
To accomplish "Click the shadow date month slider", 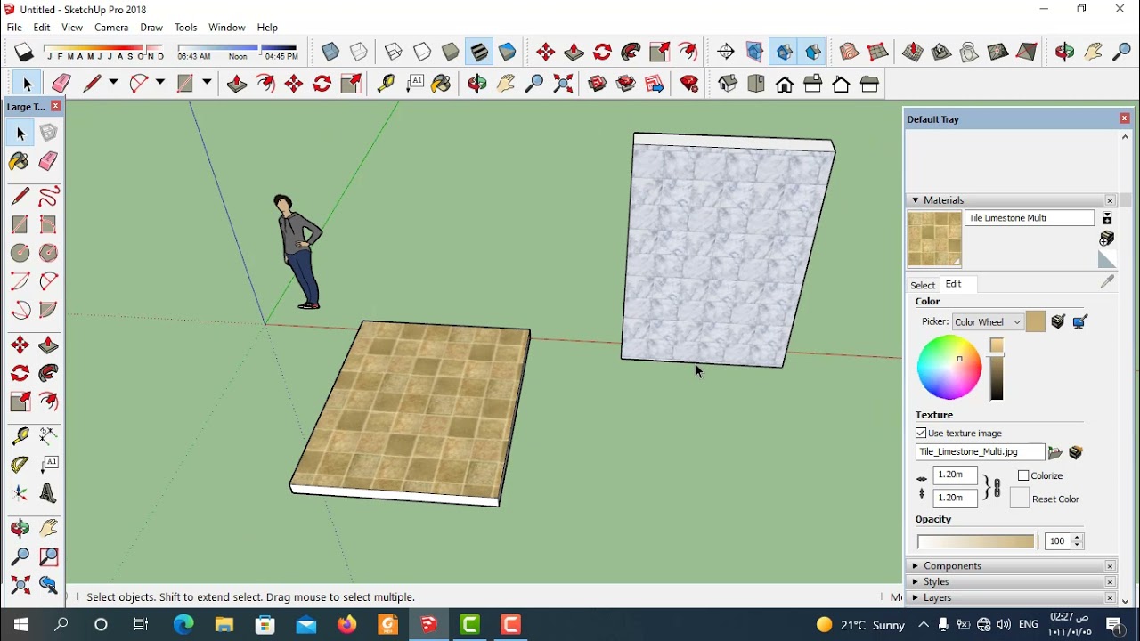I will [x=102, y=47].
